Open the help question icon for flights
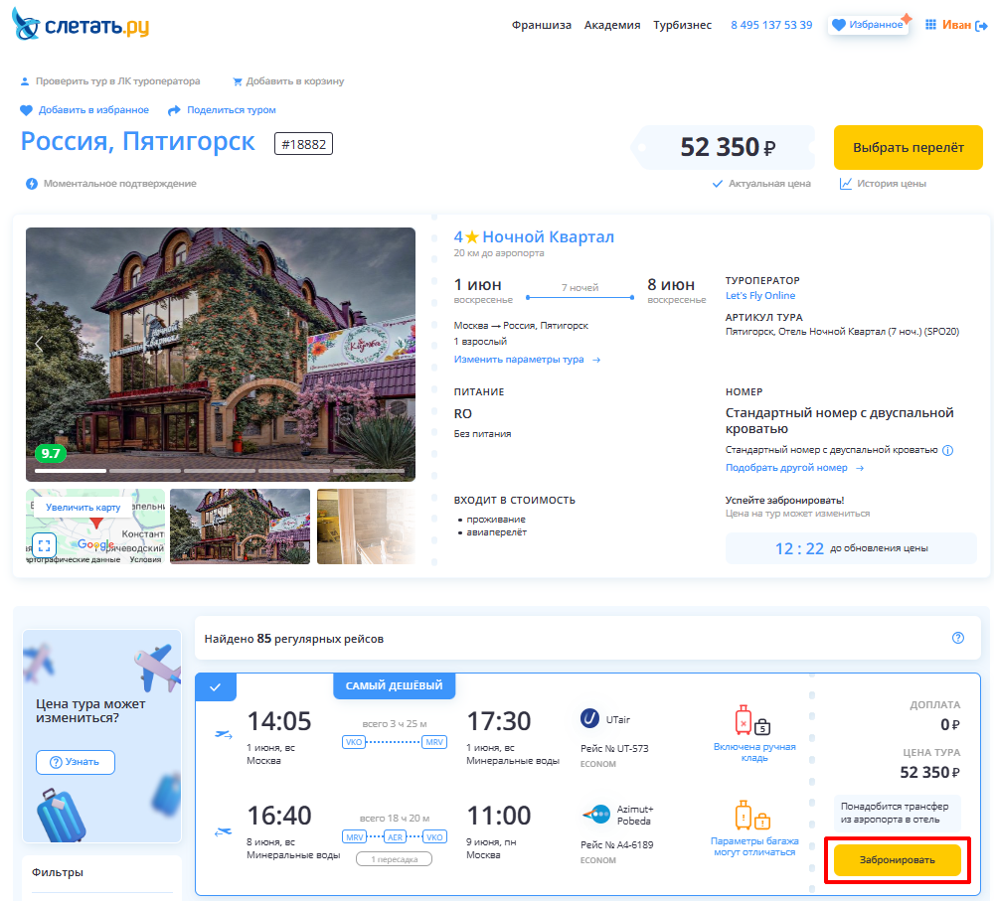This screenshot has height=901, width=994. pos(958,638)
